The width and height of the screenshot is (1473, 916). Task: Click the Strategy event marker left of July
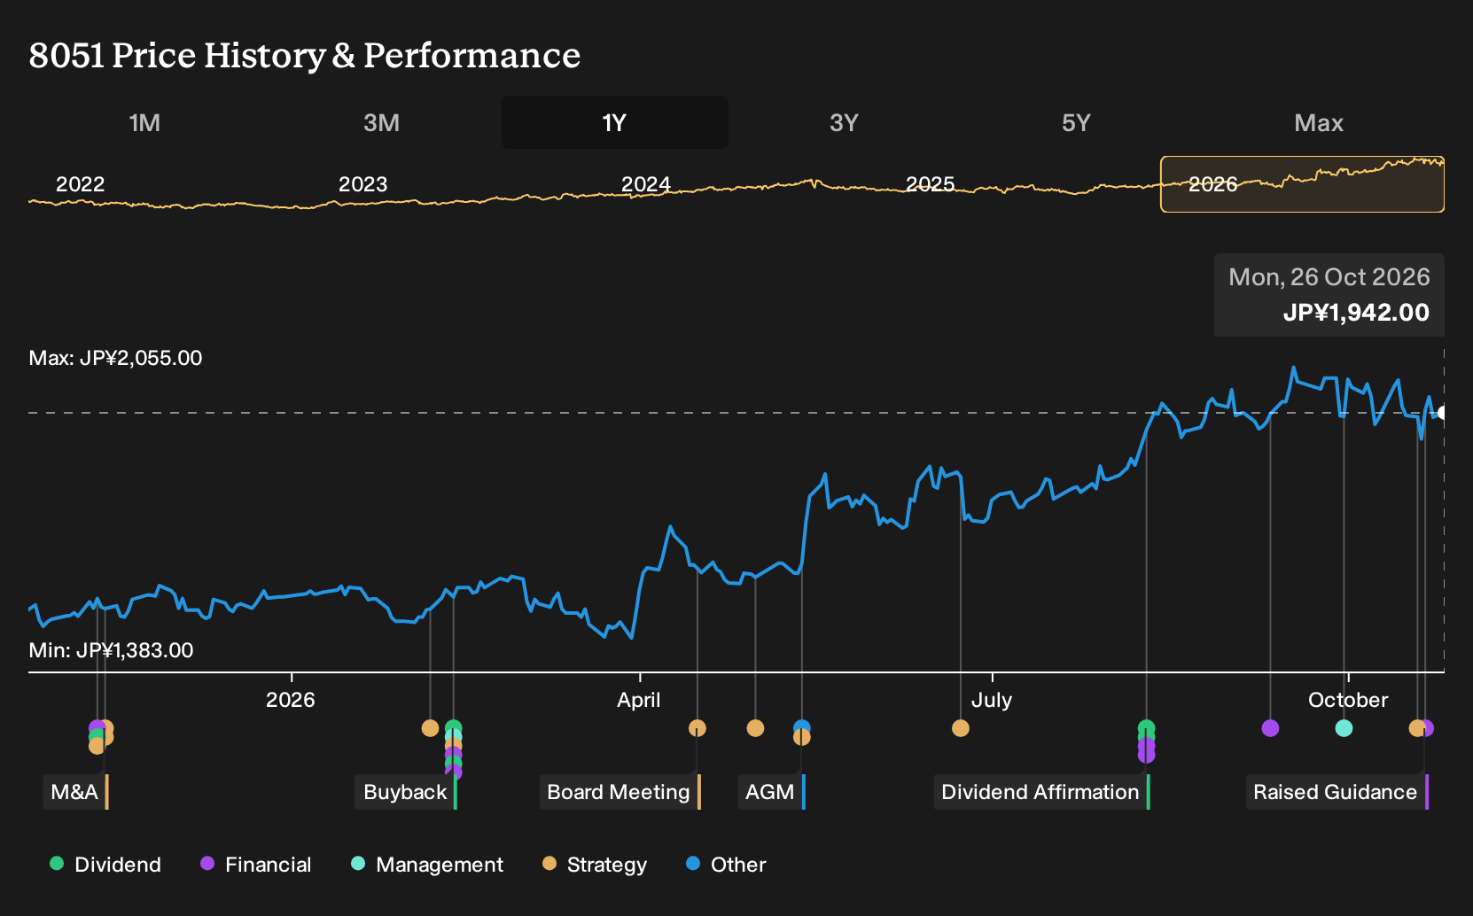961,728
